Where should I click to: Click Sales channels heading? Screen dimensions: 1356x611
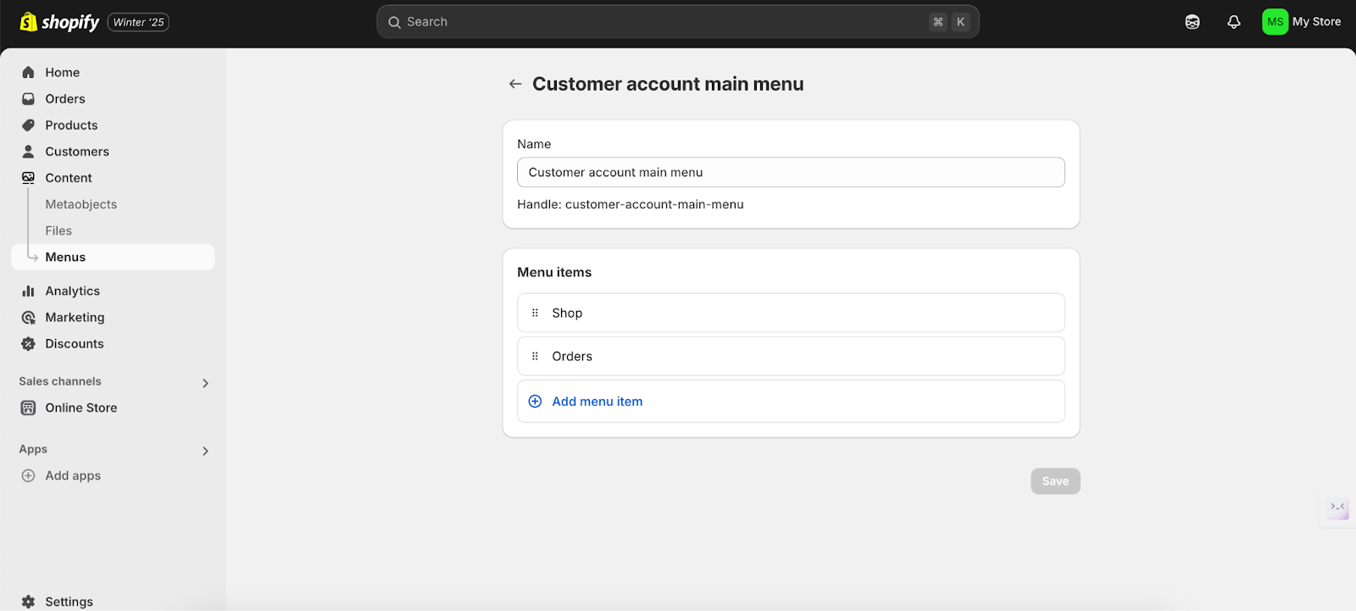(x=60, y=381)
